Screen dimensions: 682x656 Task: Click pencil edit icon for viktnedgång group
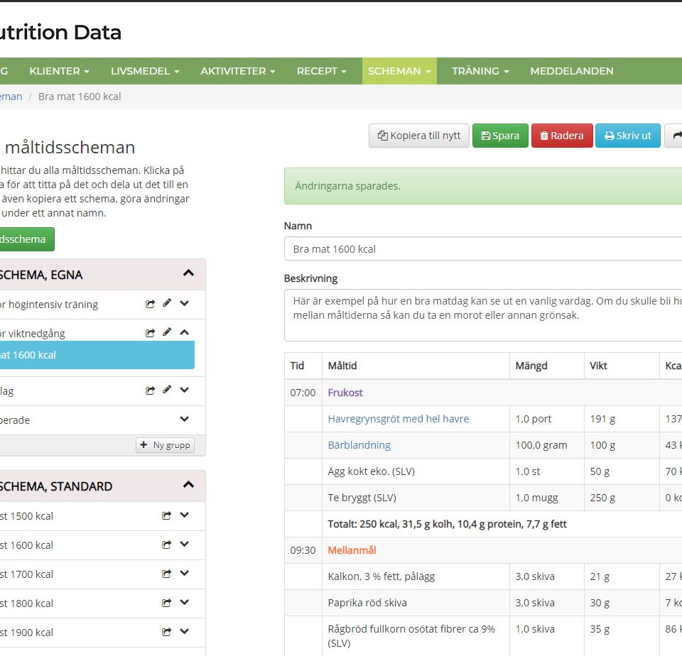point(167,332)
